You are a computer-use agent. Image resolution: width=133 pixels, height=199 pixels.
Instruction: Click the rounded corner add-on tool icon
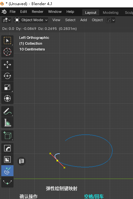coord(7,148)
